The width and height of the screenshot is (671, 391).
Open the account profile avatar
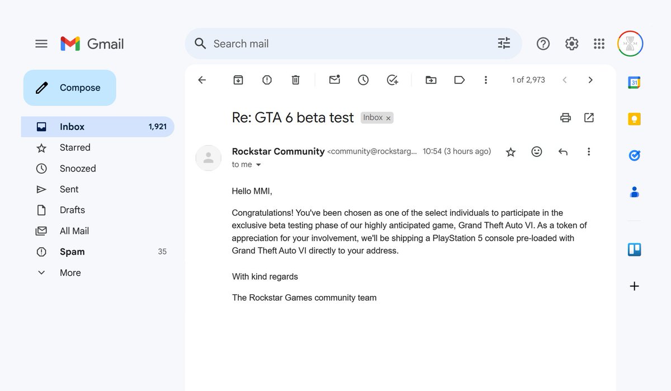pos(630,44)
